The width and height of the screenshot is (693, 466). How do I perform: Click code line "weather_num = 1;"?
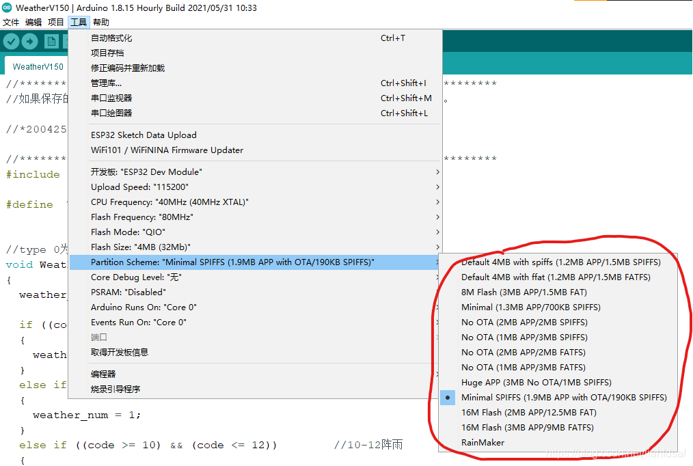(x=87, y=415)
